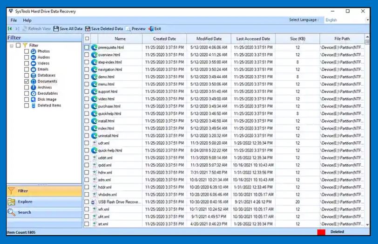Image resolution: width=378 pixels, height=244 pixels.
Task: Click the red Deleted legend swatch
Action: [321, 232]
